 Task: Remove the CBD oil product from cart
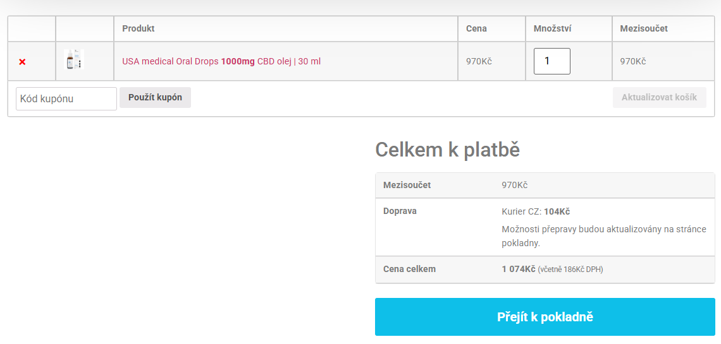pyautogui.click(x=22, y=62)
